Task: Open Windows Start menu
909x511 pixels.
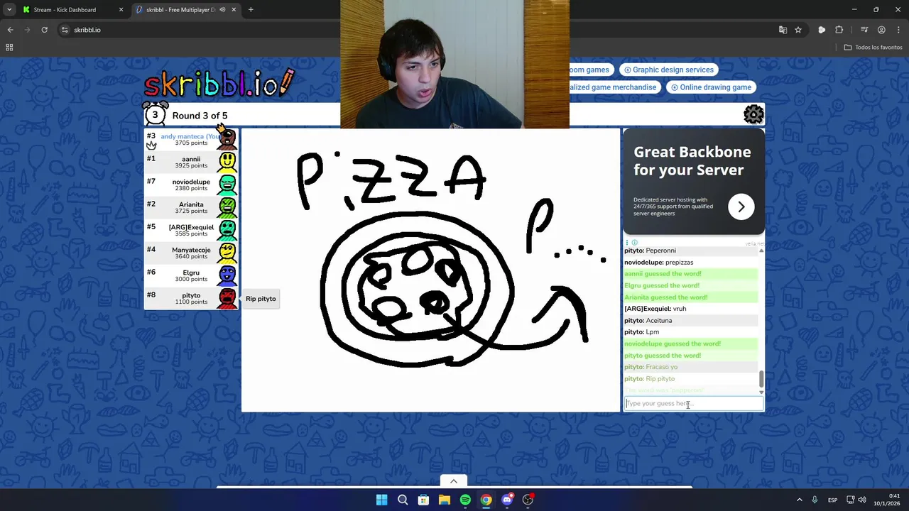Action: pyautogui.click(x=381, y=500)
